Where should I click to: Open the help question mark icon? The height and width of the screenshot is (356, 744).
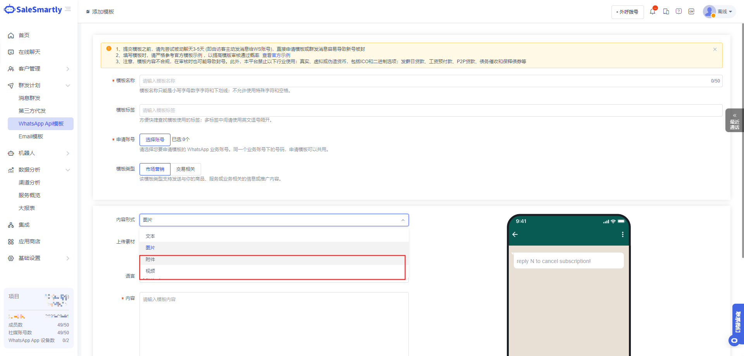click(x=679, y=12)
